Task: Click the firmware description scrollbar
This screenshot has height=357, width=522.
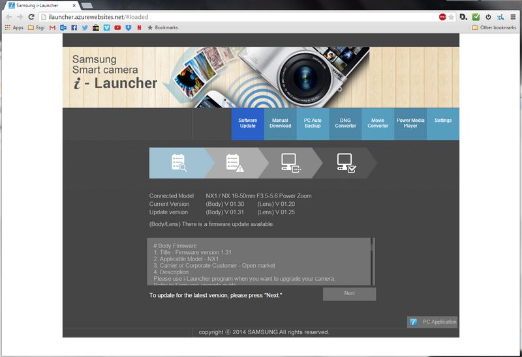Action: click(373, 261)
